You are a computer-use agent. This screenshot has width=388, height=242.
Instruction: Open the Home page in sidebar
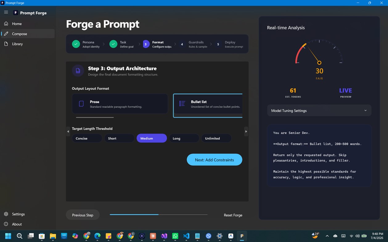coord(28,24)
